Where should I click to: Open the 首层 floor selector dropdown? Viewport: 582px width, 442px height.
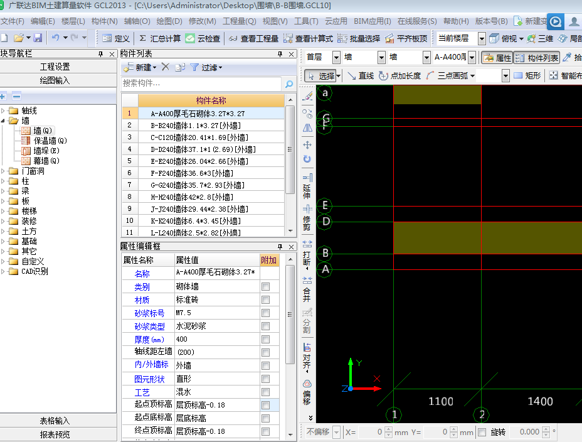click(336, 57)
